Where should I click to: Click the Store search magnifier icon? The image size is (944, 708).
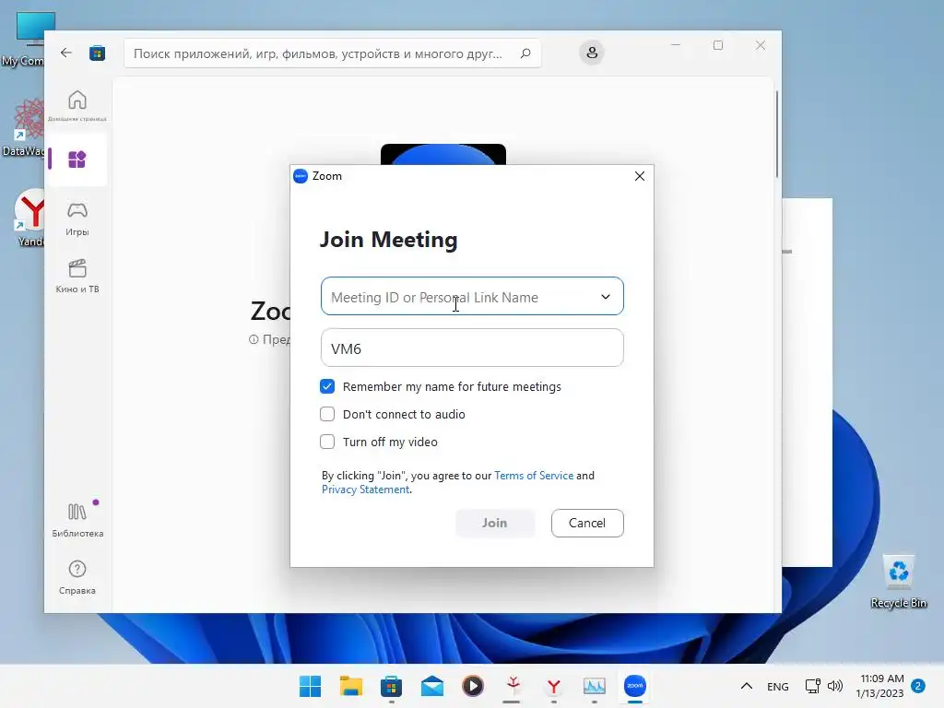[525, 53]
